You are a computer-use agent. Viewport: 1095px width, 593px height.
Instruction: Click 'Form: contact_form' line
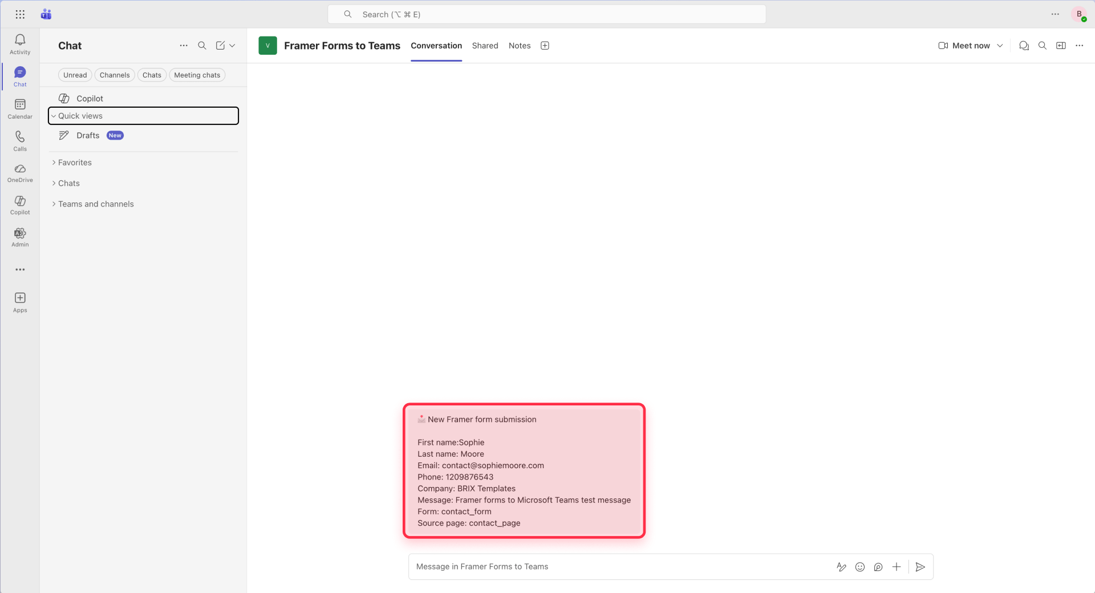click(x=455, y=511)
